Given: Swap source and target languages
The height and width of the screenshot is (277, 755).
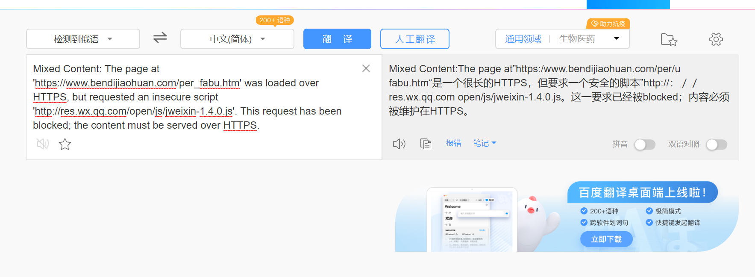Looking at the screenshot, I should [160, 38].
